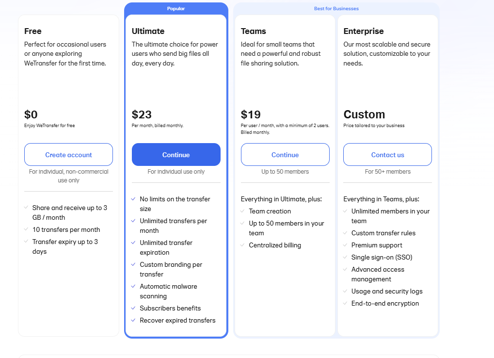Choose Continue under the Teams plan

point(285,154)
